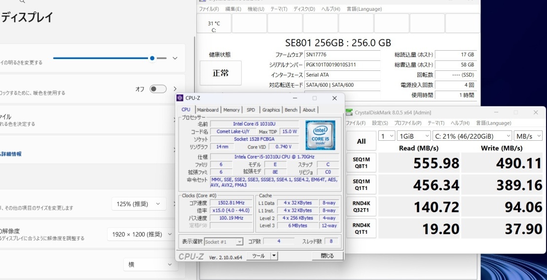The image size is (547, 280).
Task: Click the CrystalDiskMark title bar icon
Action: pos(349,112)
